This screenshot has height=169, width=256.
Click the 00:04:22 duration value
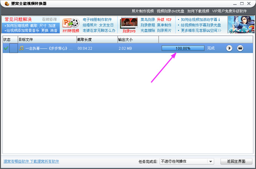(x=85, y=48)
